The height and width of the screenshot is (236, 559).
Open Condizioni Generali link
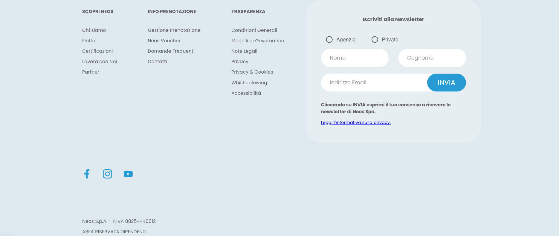point(254,30)
